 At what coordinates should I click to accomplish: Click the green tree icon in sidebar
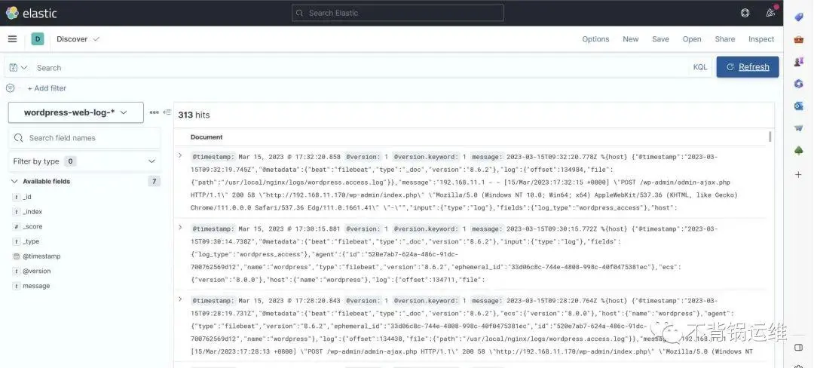(x=799, y=151)
